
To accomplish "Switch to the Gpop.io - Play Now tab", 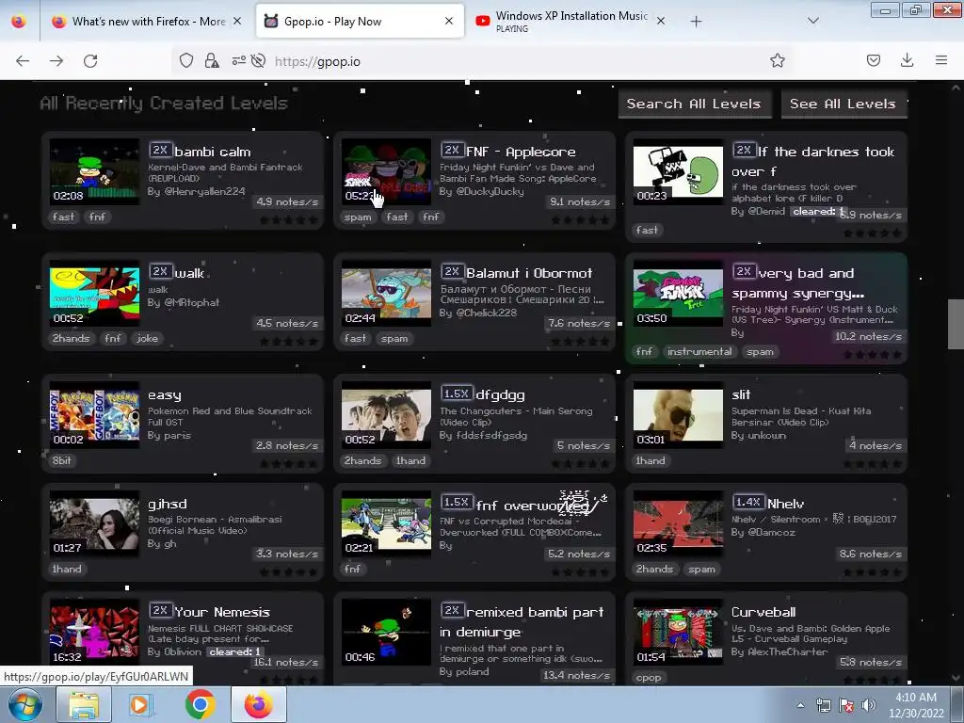I will (x=360, y=22).
